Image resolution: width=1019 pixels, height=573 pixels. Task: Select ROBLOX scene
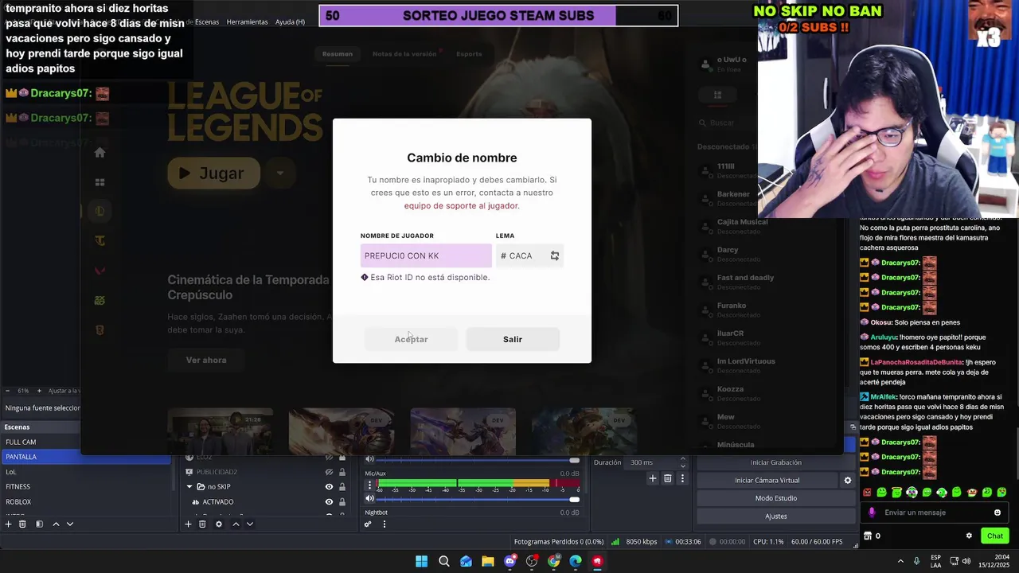(x=85, y=501)
